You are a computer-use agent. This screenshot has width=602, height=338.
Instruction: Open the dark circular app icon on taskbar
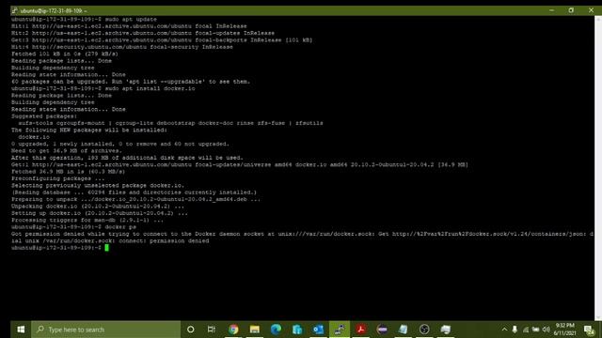424,330
